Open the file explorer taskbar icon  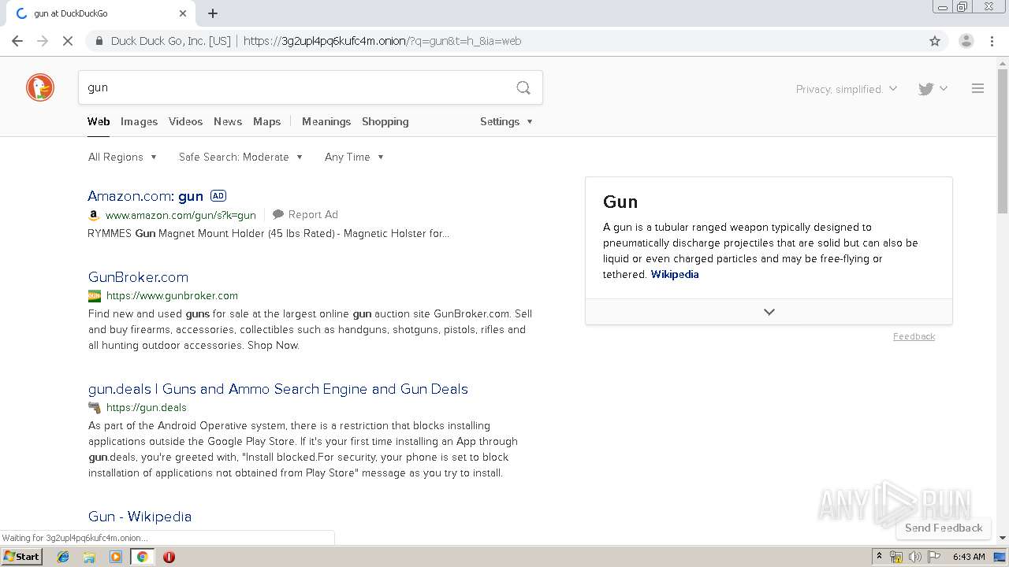(89, 557)
